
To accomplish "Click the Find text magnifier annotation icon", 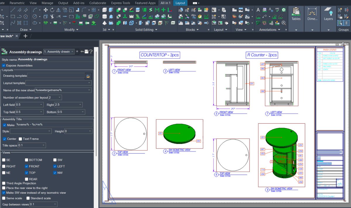I will [283, 23].
